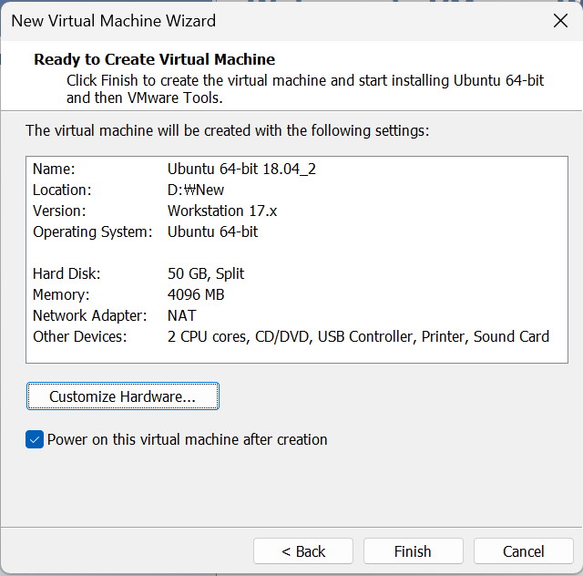This screenshot has height=576, width=583.
Task: Click the Version: label
Action: [x=59, y=211]
